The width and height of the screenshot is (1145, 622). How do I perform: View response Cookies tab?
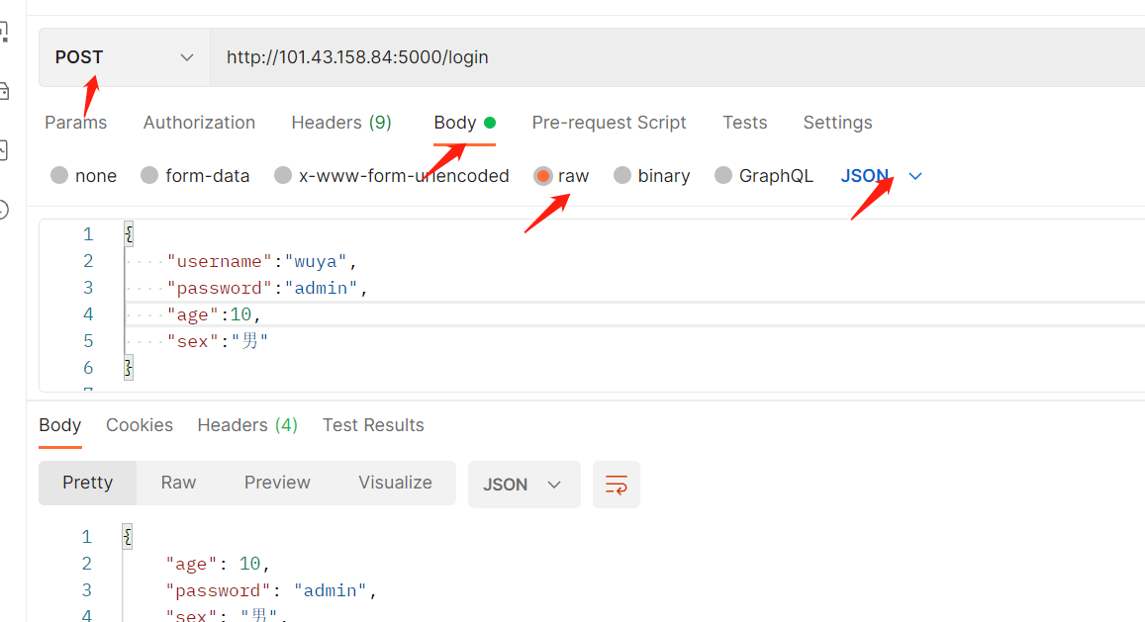tap(140, 425)
